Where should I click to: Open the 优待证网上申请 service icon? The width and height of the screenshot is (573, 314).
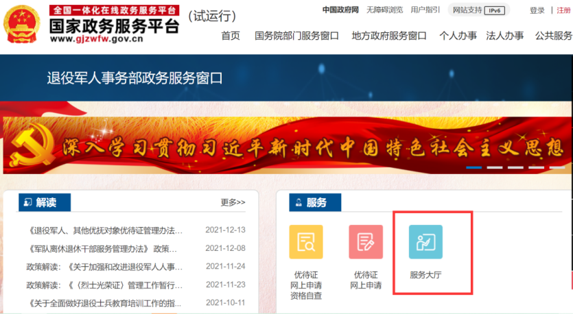click(366, 241)
